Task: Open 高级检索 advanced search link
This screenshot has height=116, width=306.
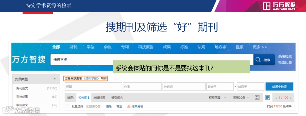Action: coord(285,57)
